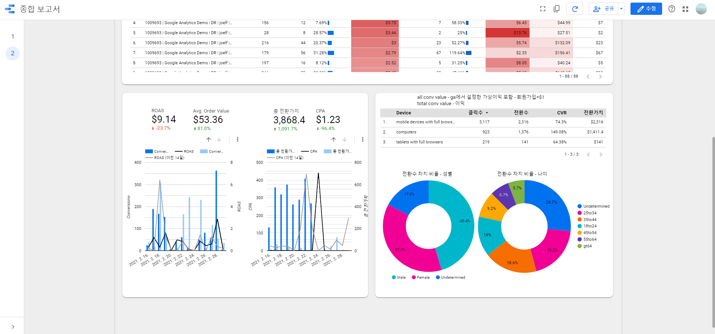
Task: Click the 수정 edit button
Action: pos(646,9)
